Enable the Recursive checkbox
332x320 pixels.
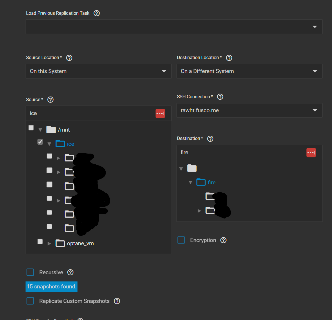(x=30, y=272)
